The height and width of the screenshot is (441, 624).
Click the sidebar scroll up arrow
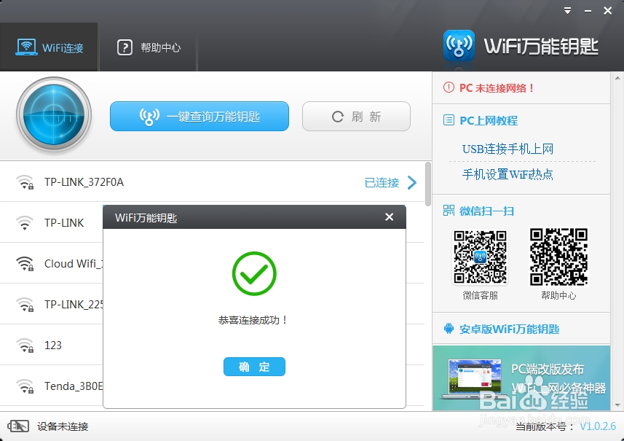point(617,78)
